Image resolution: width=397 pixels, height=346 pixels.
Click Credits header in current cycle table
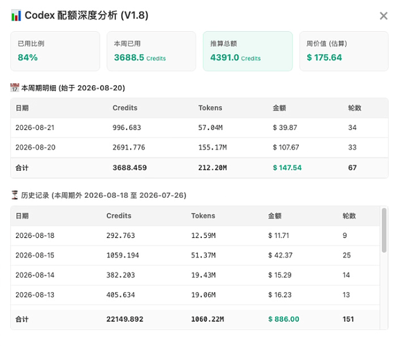[124, 108]
